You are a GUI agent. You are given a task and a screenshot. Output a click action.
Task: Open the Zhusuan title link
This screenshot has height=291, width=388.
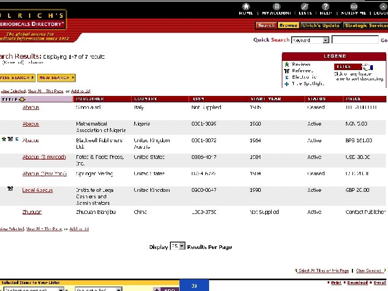coord(32,212)
